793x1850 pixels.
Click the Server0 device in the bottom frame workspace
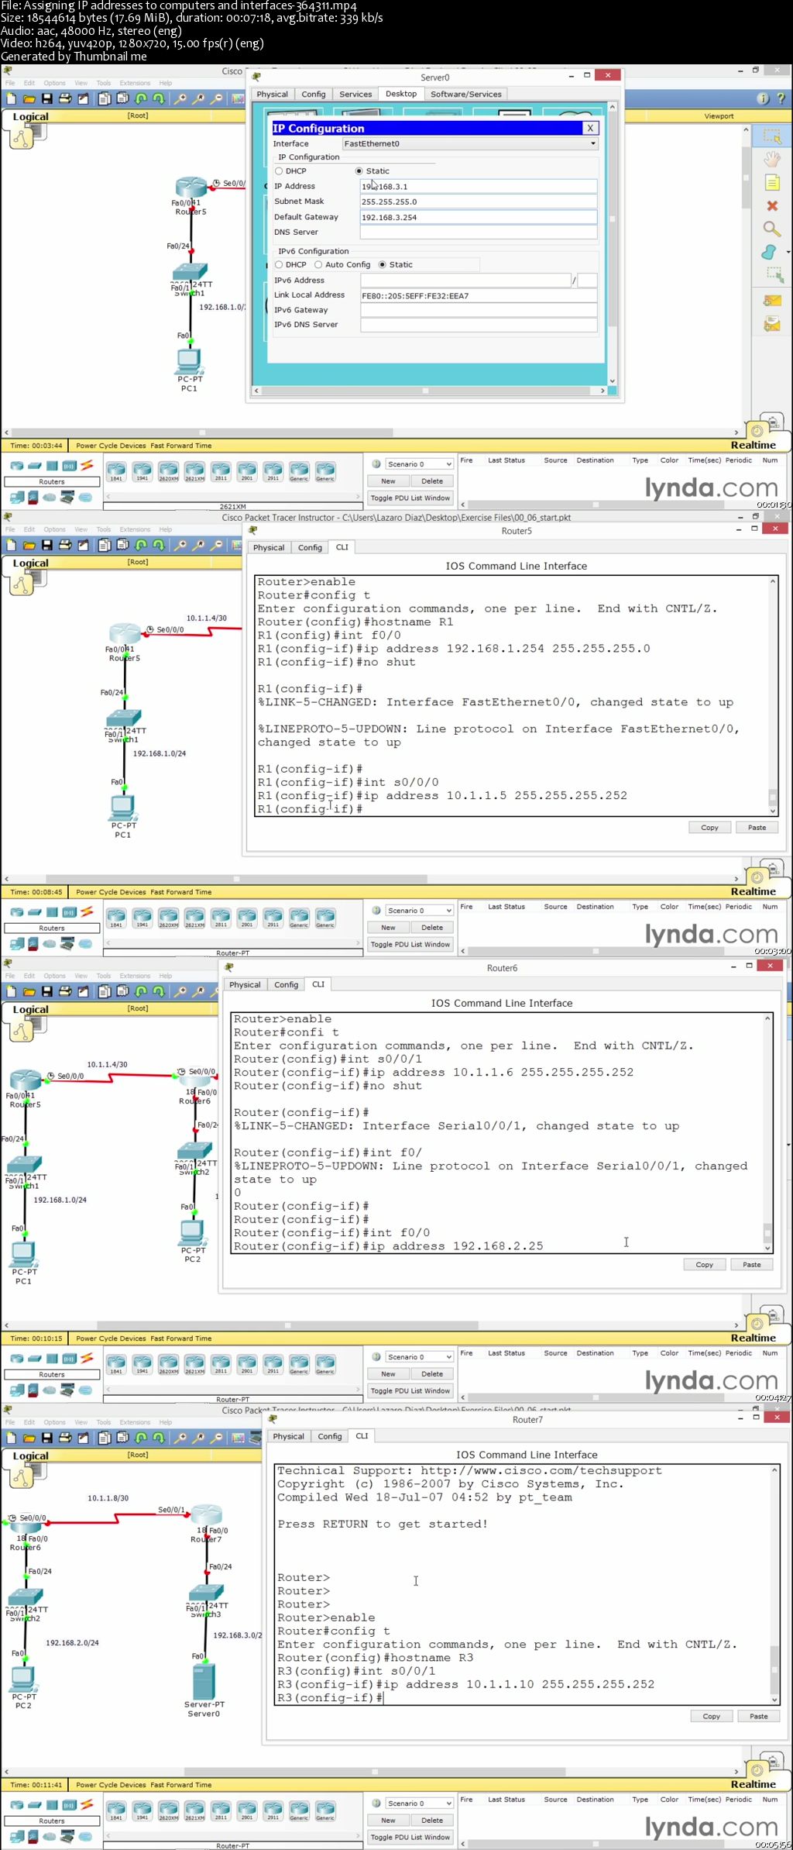pos(204,1681)
